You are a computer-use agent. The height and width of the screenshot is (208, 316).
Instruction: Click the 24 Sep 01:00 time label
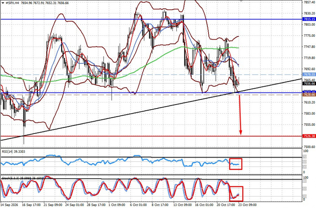(75, 205)
